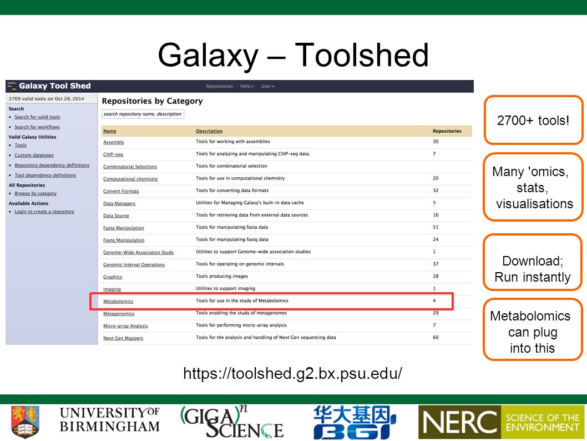Open Fasta Manipulation category
The width and height of the screenshot is (587, 441).
click(124, 228)
